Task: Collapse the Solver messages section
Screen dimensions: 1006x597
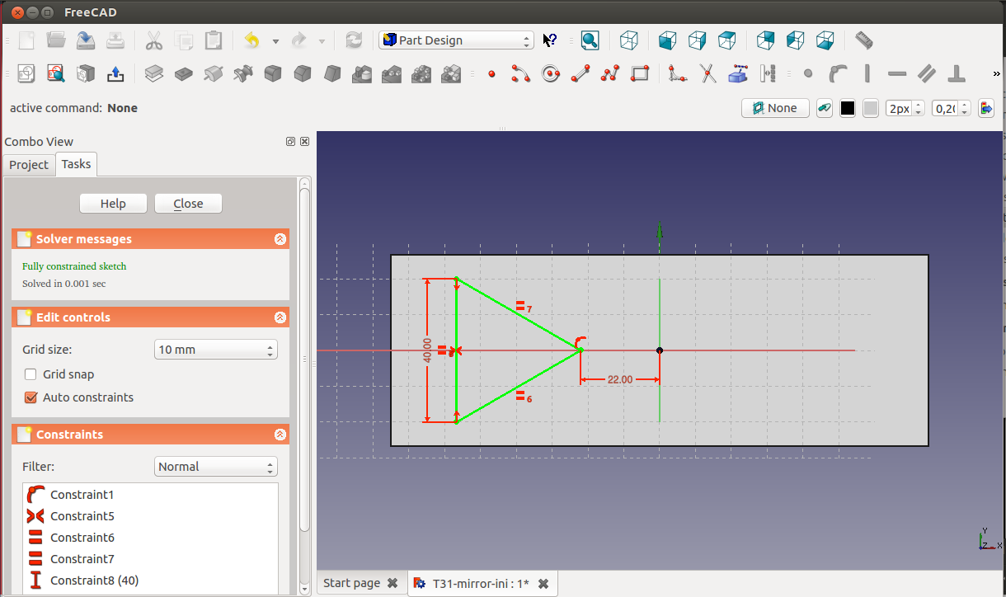Action: click(x=280, y=239)
